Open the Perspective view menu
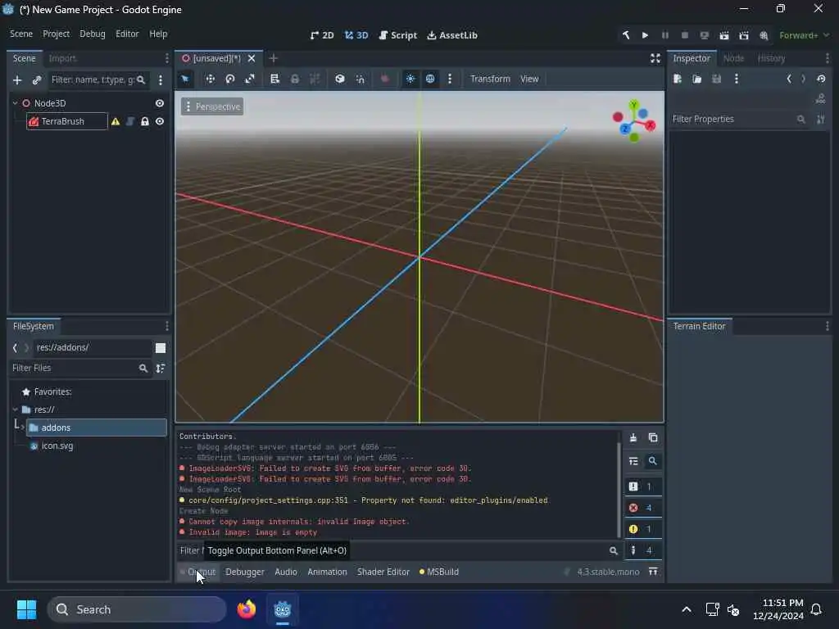Viewport: 839px width, 629px height. (212, 106)
